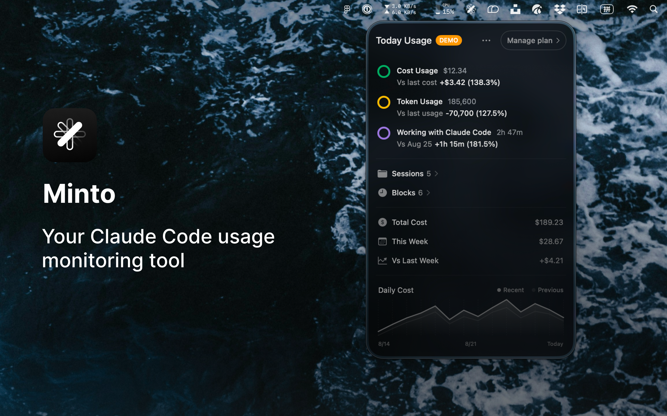Click the CPU 15% monitor item
Image resolution: width=667 pixels, height=416 pixels.
445,10
